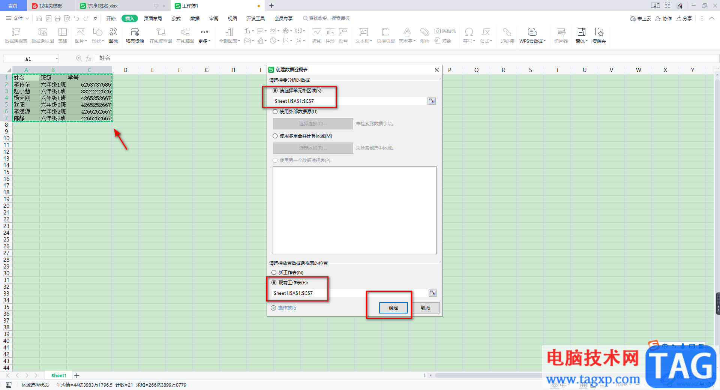720x390 pixels.
Task: Open the Name Box dropdown arrow
Action: pos(57,58)
